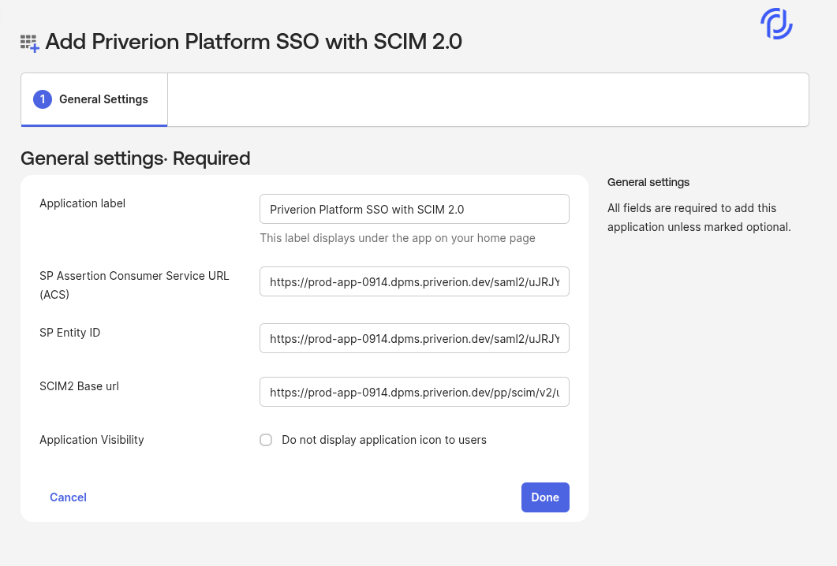Click the 'Add Priverion Platform SSO with SCIM 2.0' title
The height and width of the screenshot is (566, 837).
point(253,42)
